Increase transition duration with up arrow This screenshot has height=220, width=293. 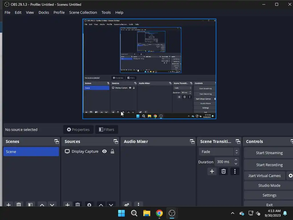[x=236, y=160]
